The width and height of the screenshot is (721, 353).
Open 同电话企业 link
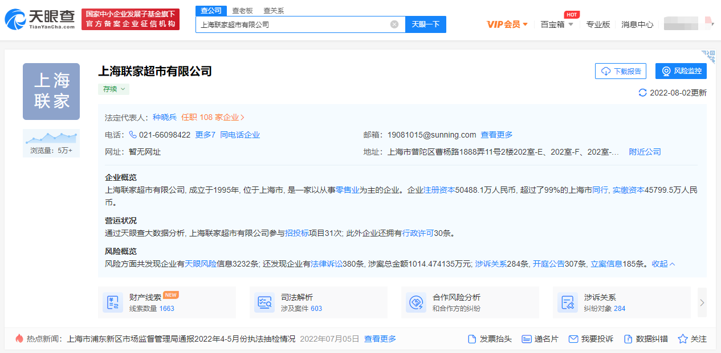tap(240, 135)
